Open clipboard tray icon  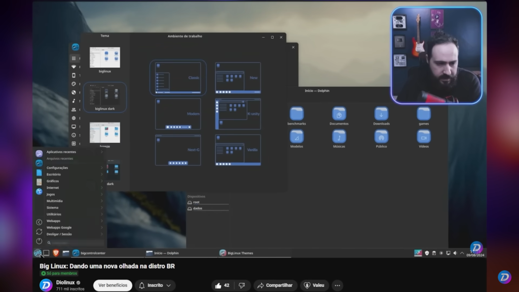434,253
